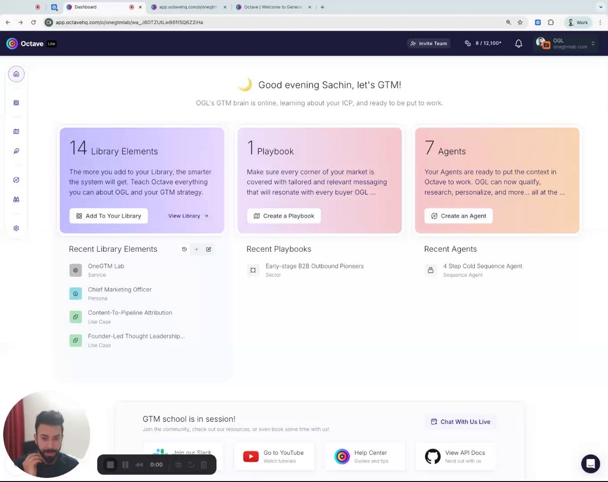Select the feather icon in the sidebar

(16, 151)
